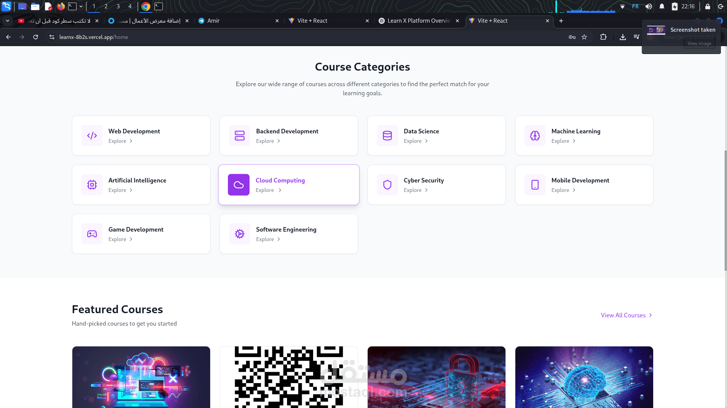727x408 pixels.
Task: Click the 22:16 clock in panel
Action: 688,6
